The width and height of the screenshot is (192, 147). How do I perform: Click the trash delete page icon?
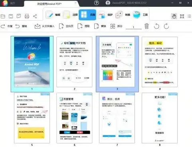(146, 26)
